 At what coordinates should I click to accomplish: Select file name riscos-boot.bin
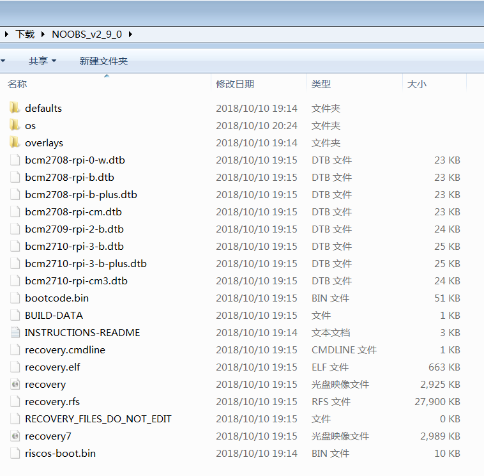click(x=60, y=454)
